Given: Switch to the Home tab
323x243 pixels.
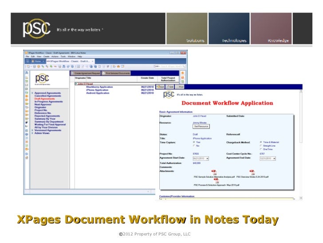Looking at the screenshot, I should [x=36, y=61].
